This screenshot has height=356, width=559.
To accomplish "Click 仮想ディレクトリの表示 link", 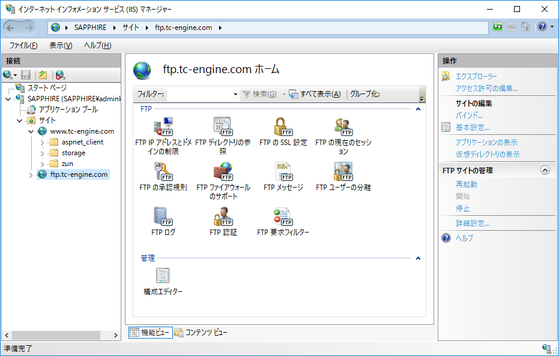I will coord(488,155).
